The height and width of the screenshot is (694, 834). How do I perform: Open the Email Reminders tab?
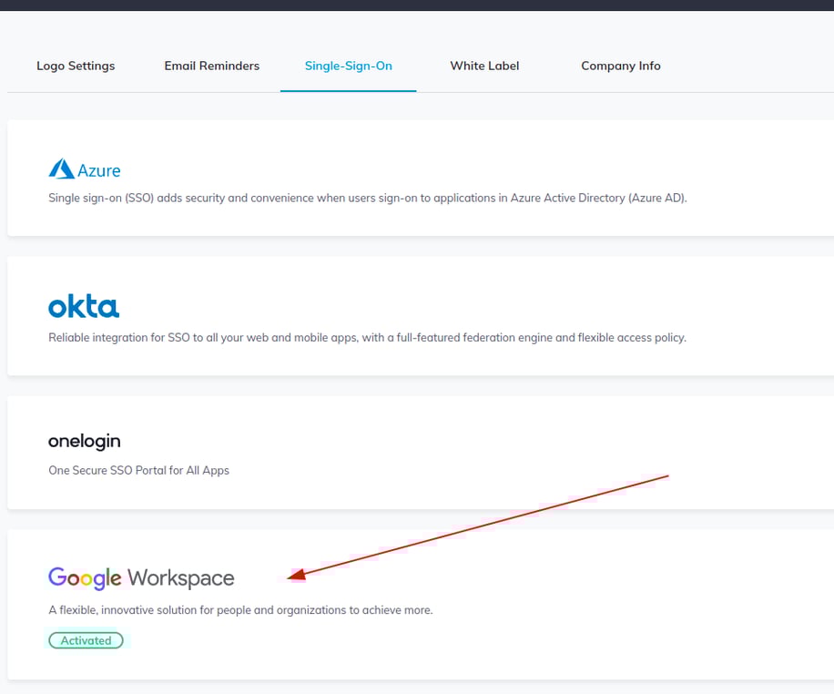tap(211, 66)
